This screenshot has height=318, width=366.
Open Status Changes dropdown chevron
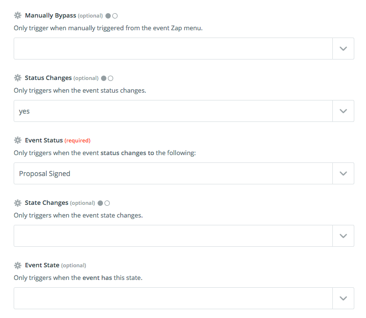[343, 111]
